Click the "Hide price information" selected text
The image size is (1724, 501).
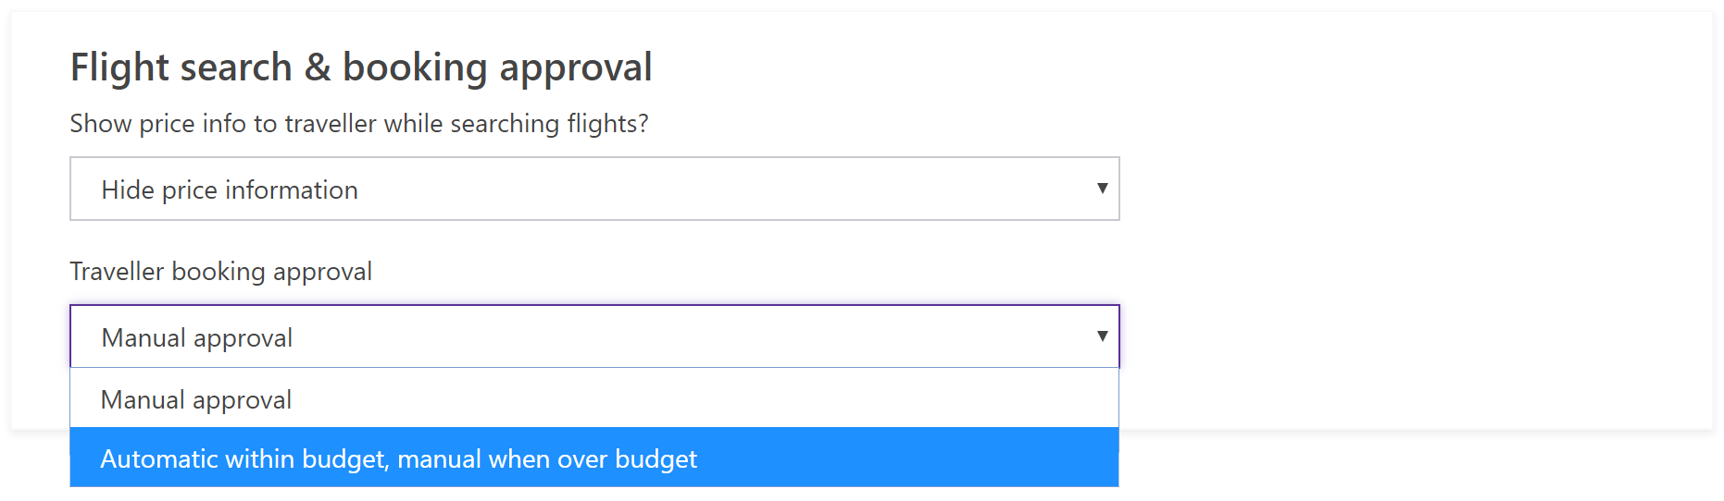(x=230, y=190)
